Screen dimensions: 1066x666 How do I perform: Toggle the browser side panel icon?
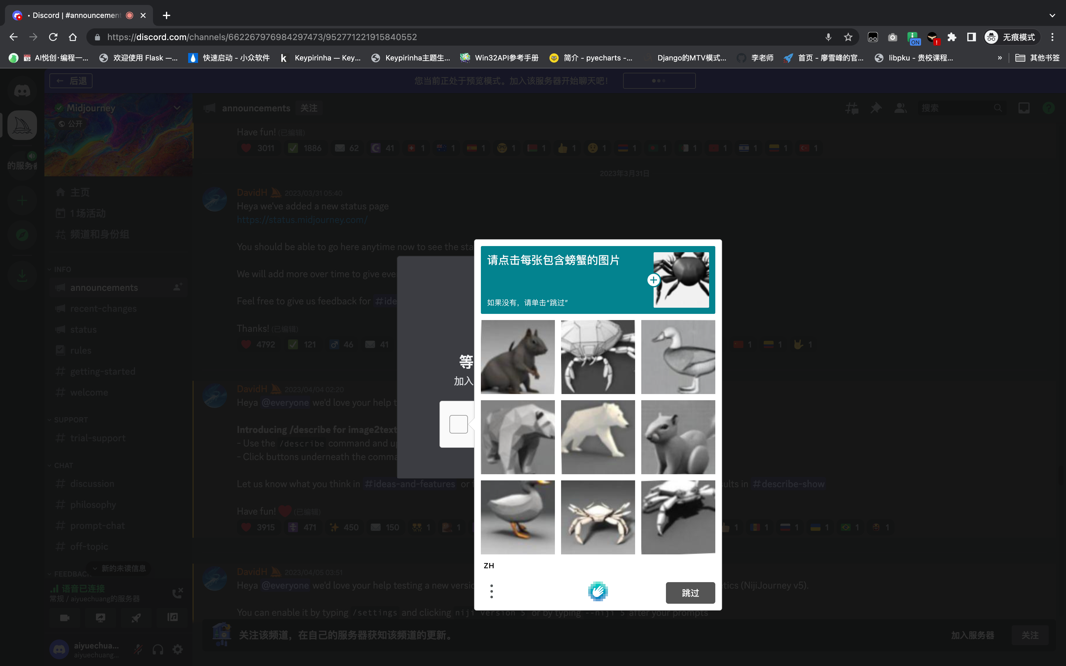pos(971,37)
